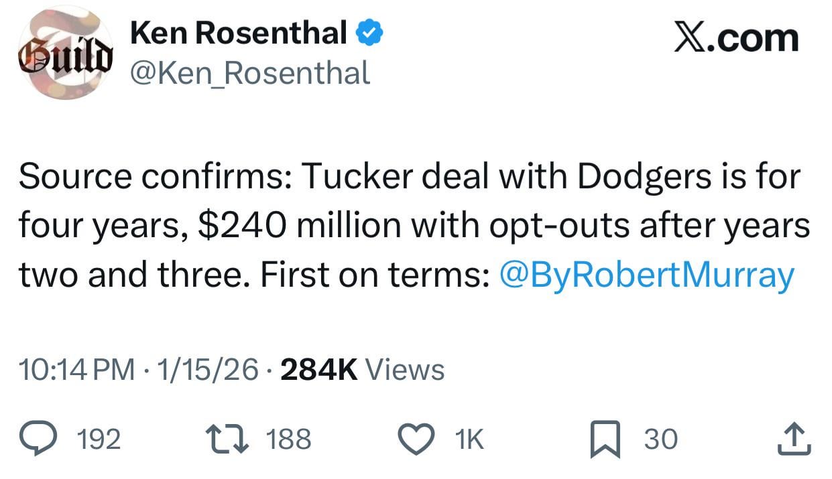Open the @ByRobertMurray mention link
The image size is (832, 479).
click(646, 273)
